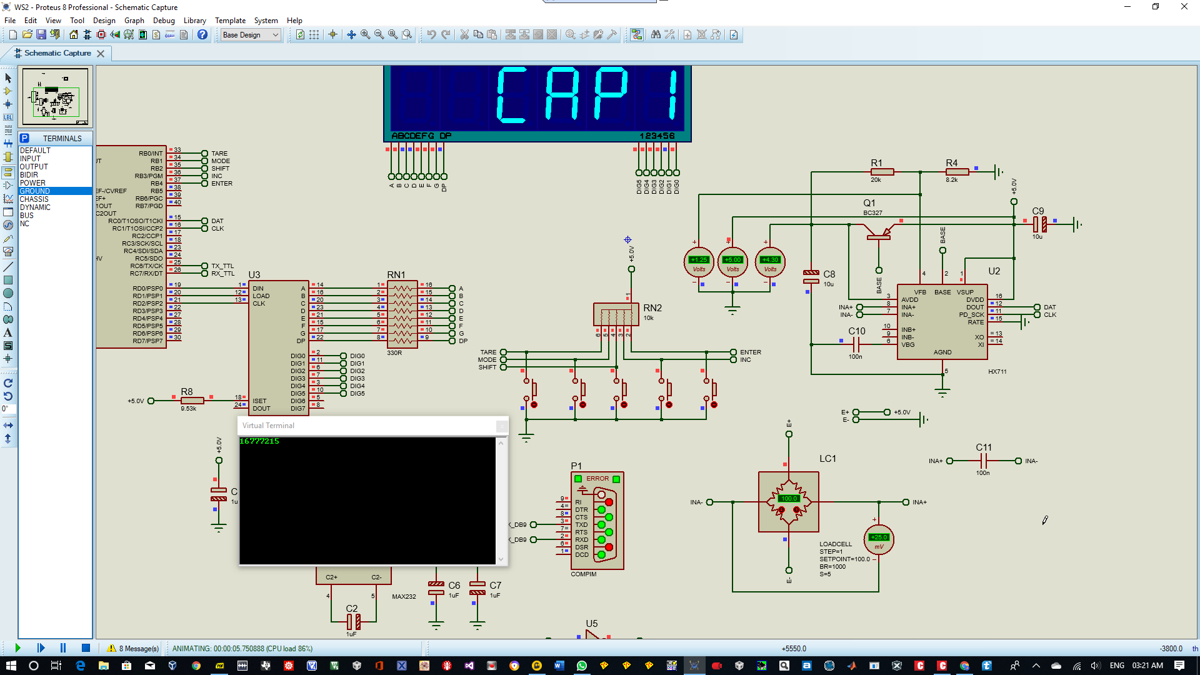Advance simulation with the Step button
This screenshot has height=675, width=1200.
coord(41,648)
